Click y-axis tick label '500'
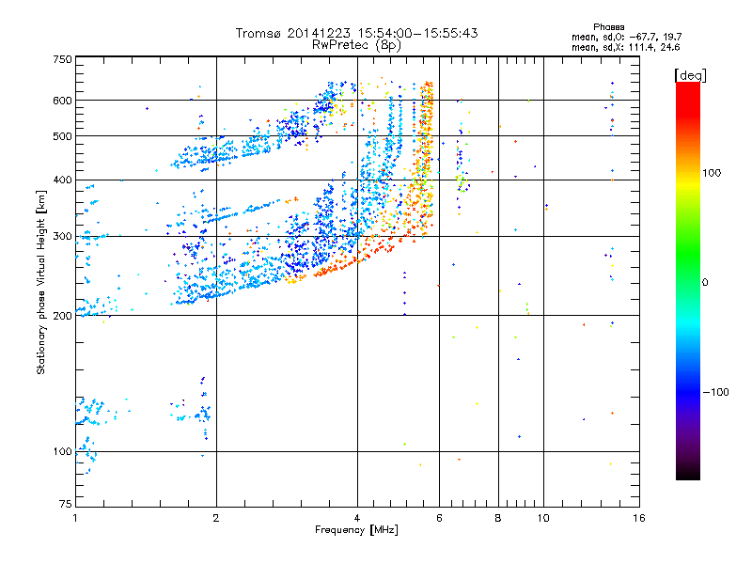This screenshot has width=752, height=564. (62, 136)
